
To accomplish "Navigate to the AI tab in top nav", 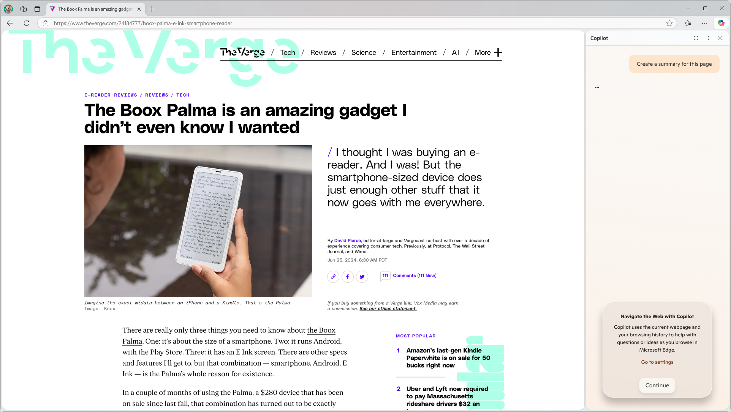I will click(x=456, y=52).
